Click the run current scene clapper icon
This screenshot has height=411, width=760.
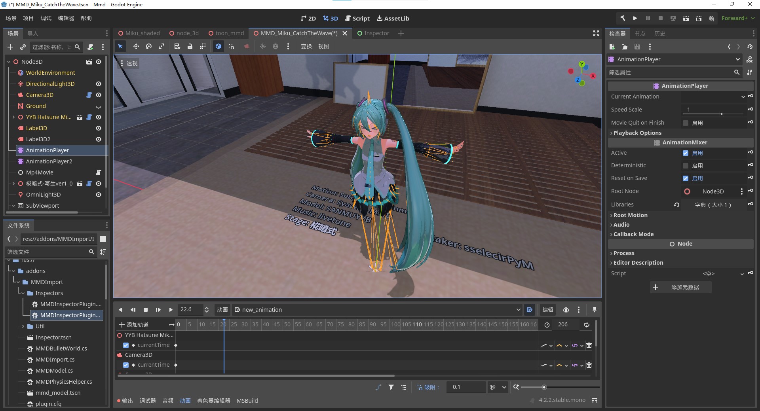[x=686, y=18]
